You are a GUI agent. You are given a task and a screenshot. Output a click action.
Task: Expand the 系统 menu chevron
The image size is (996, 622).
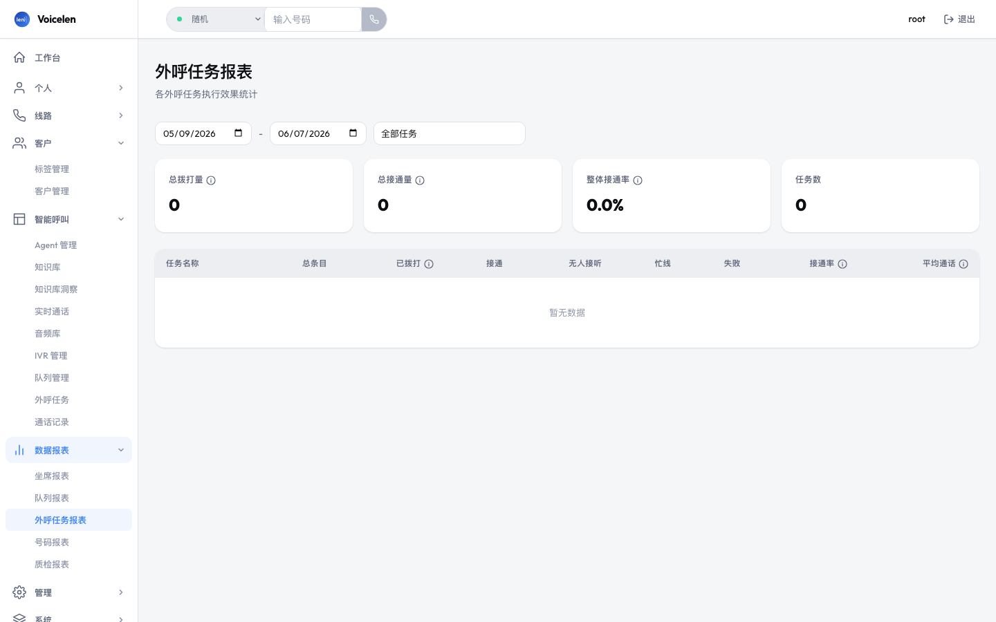[x=121, y=619]
